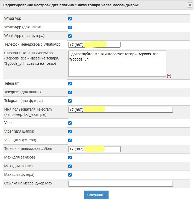Click the empty Max messenger link field

(120, 184)
